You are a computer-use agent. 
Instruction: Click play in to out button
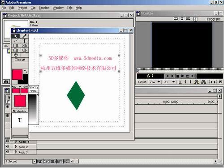pos(193,76)
